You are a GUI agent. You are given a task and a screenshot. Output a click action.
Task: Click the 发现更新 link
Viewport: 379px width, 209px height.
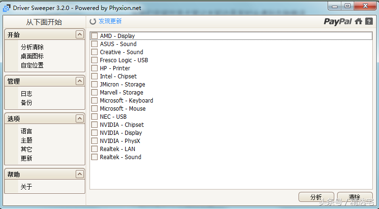click(x=110, y=21)
